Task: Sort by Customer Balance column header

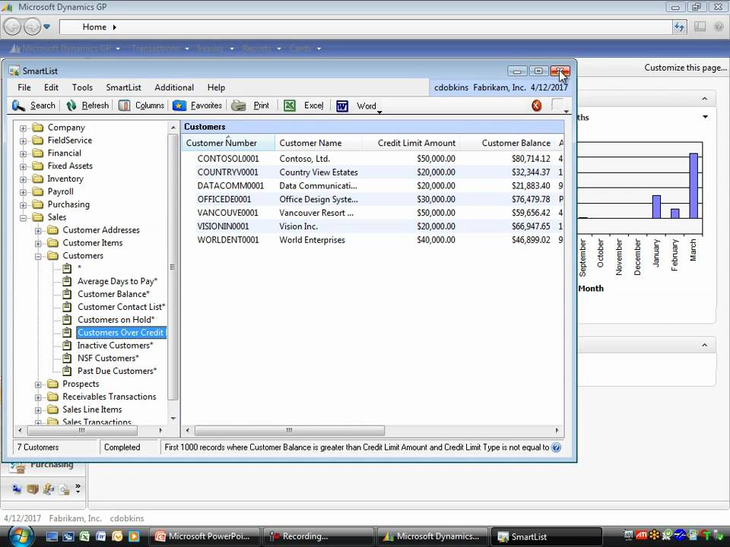Action: [x=507, y=144]
